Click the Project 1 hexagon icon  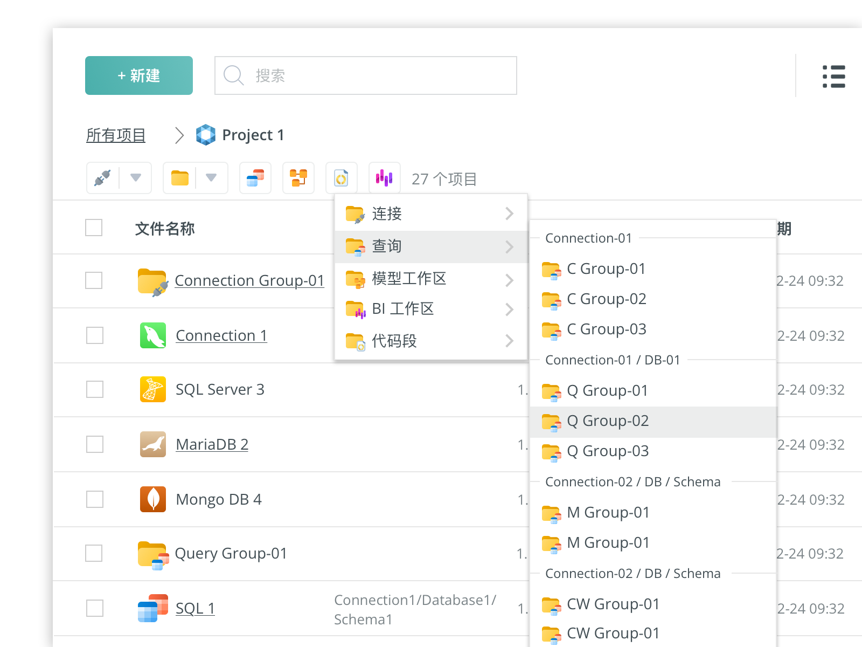click(205, 135)
